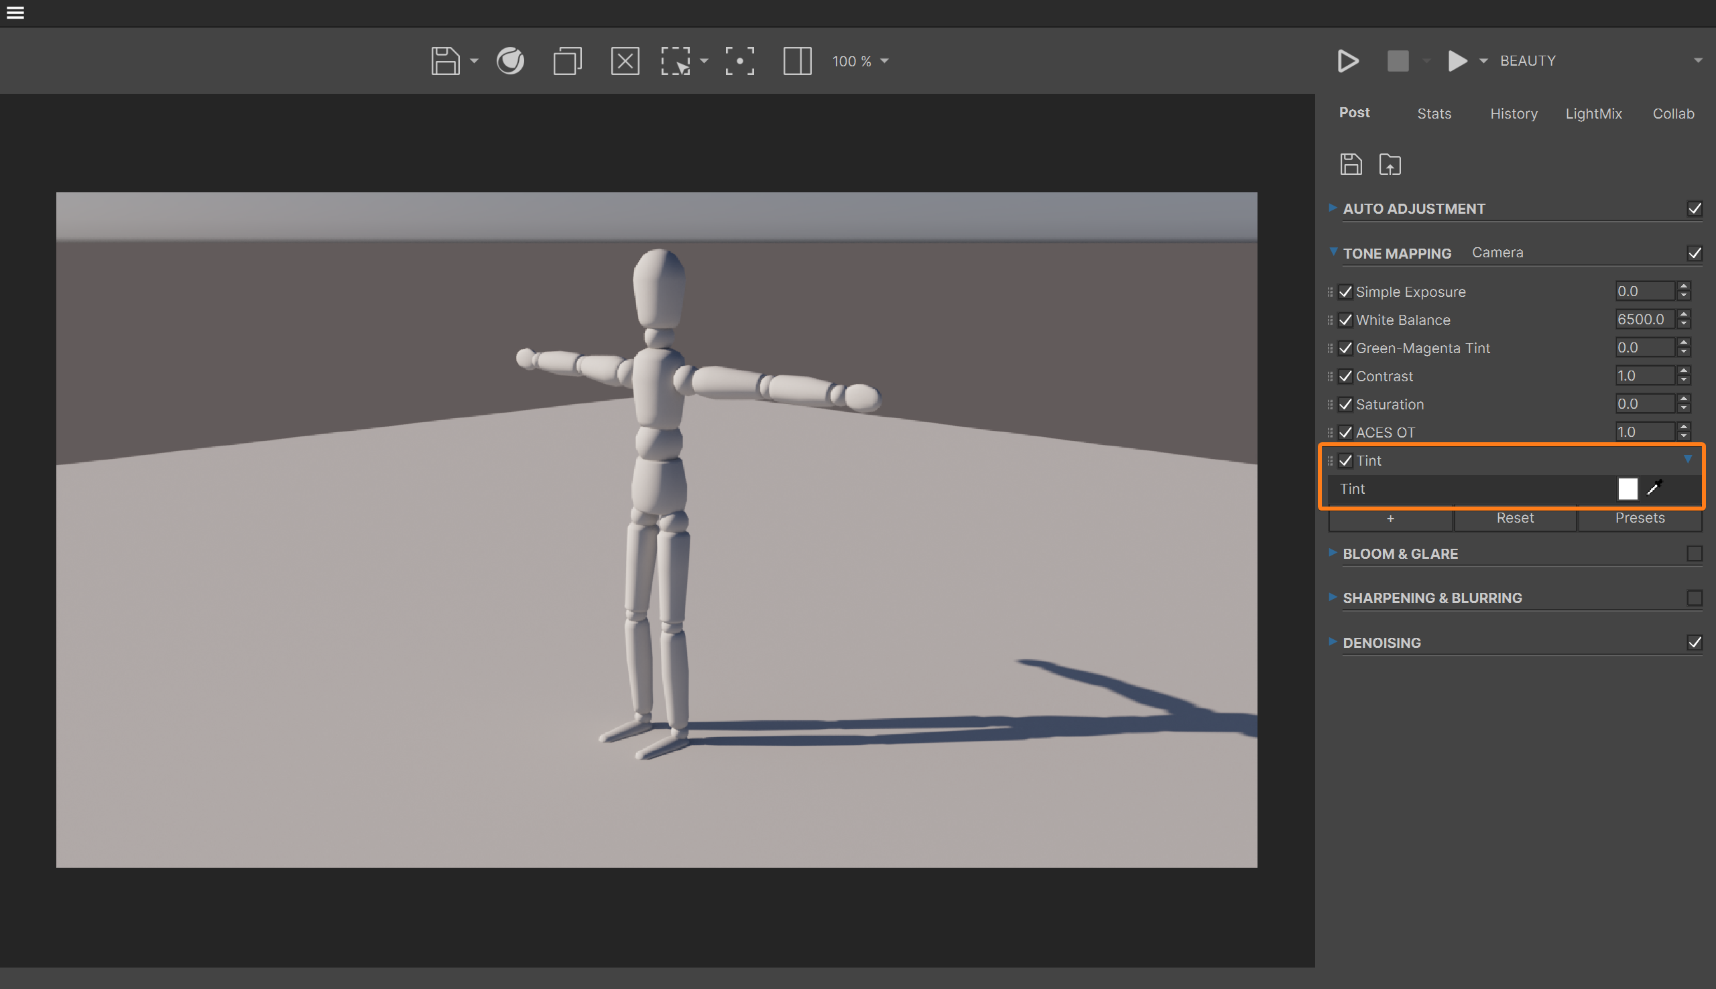Increase Contrast with up spinner
This screenshot has width=1716, height=989.
(x=1683, y=371)
